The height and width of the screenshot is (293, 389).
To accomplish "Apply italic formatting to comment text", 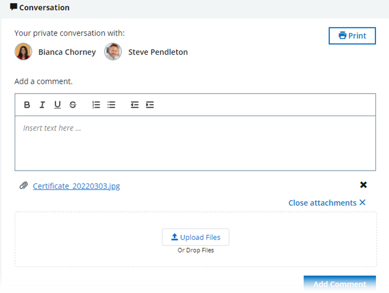I will 42,105.
